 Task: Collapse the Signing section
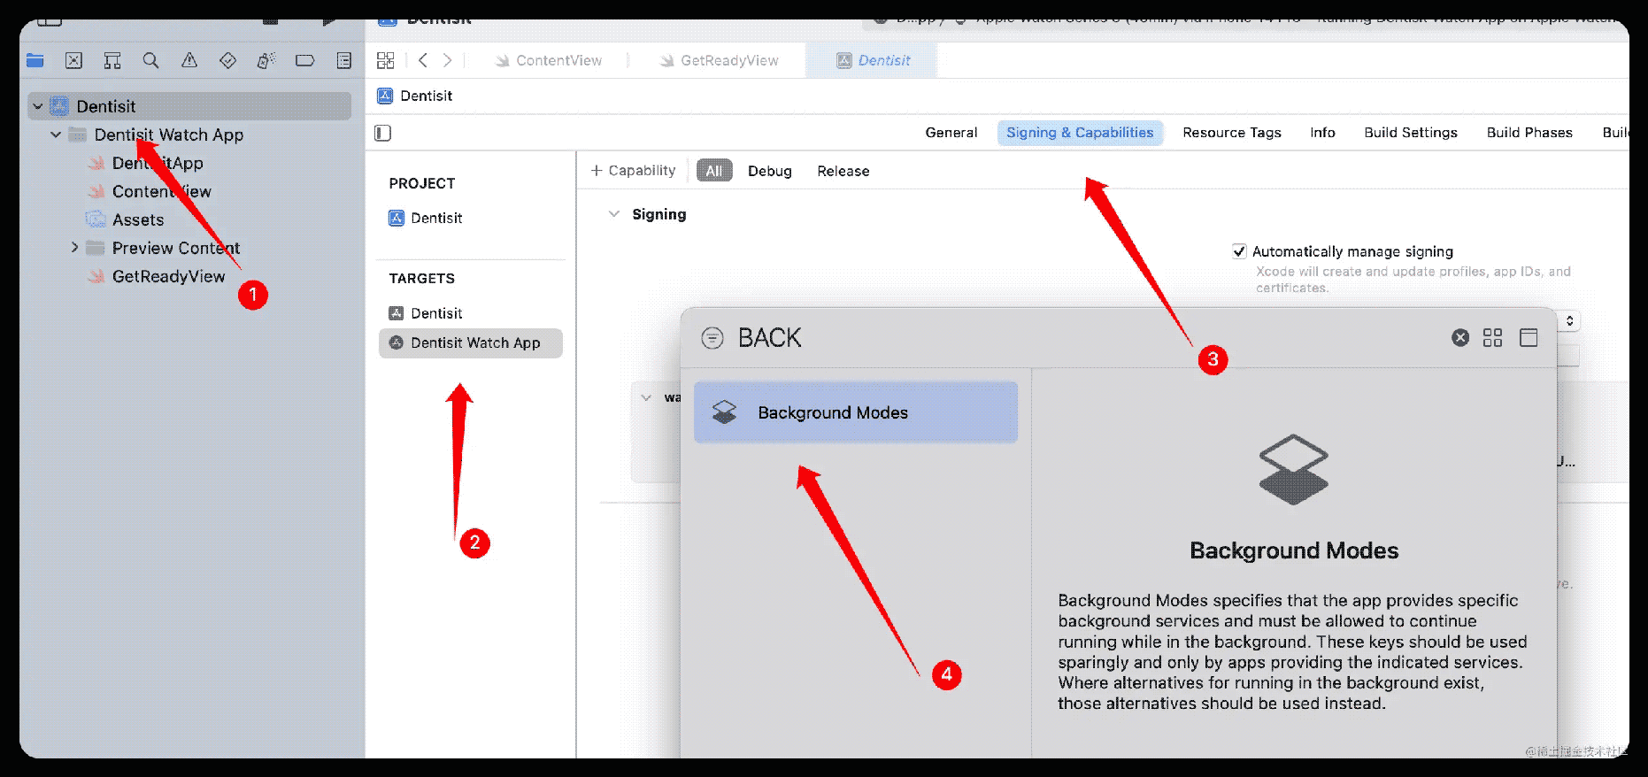[x=613, y=214]
